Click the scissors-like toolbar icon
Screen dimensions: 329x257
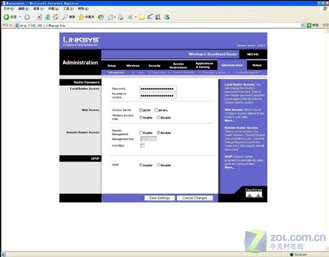(x=150, y=17)
